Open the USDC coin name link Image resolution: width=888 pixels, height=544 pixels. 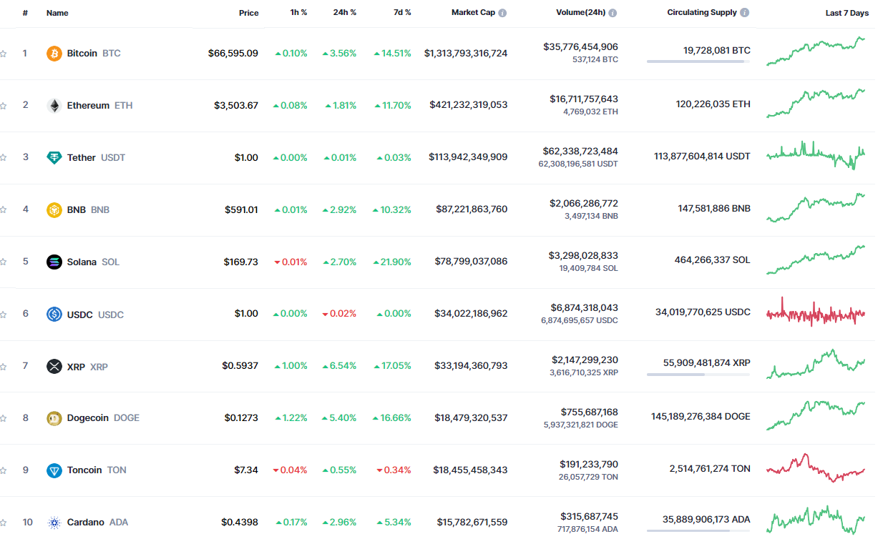(x=80, y=315)
